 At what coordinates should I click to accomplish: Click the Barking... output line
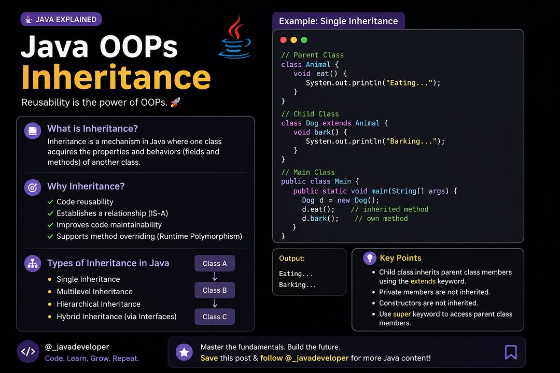click(x=298, y=285)
